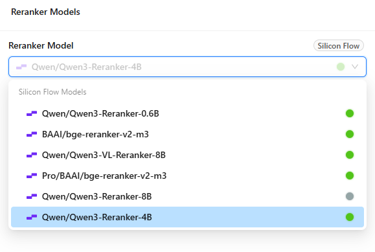375x252 pixels.
Task: Select Qwen/Qwen3-Reranker-0.6B from the list
Action: pos(187,113)
